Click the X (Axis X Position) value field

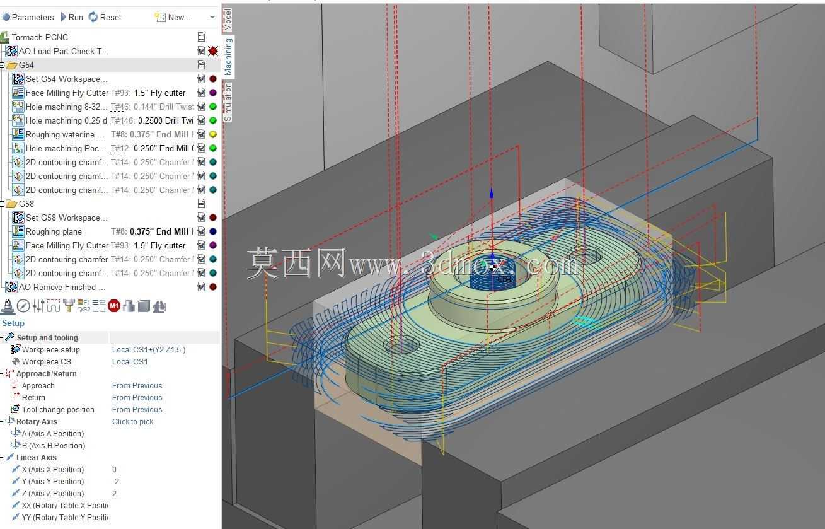click(165, 469)
